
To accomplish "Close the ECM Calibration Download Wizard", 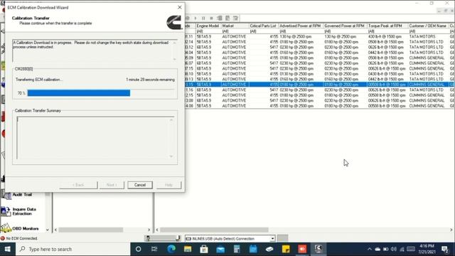I will (180, 7).
